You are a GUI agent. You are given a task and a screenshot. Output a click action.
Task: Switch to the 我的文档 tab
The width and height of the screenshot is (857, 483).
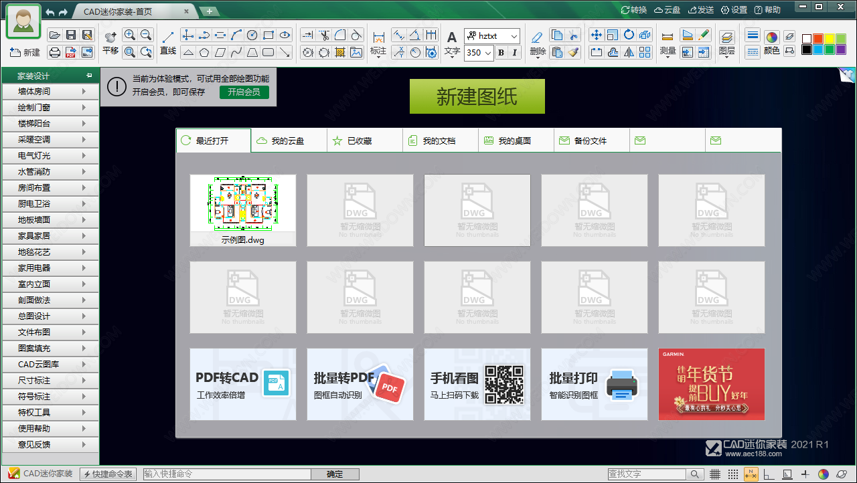point(441,140)
